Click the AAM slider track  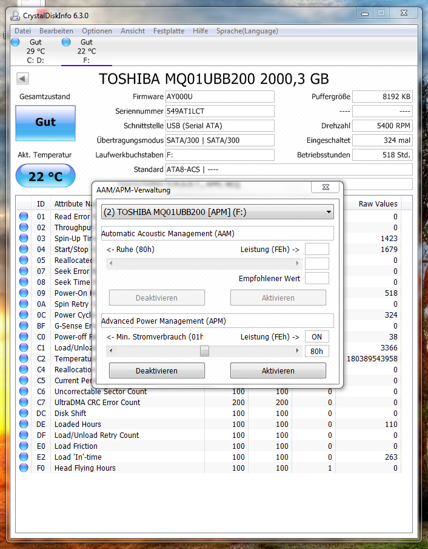point(204,264)
